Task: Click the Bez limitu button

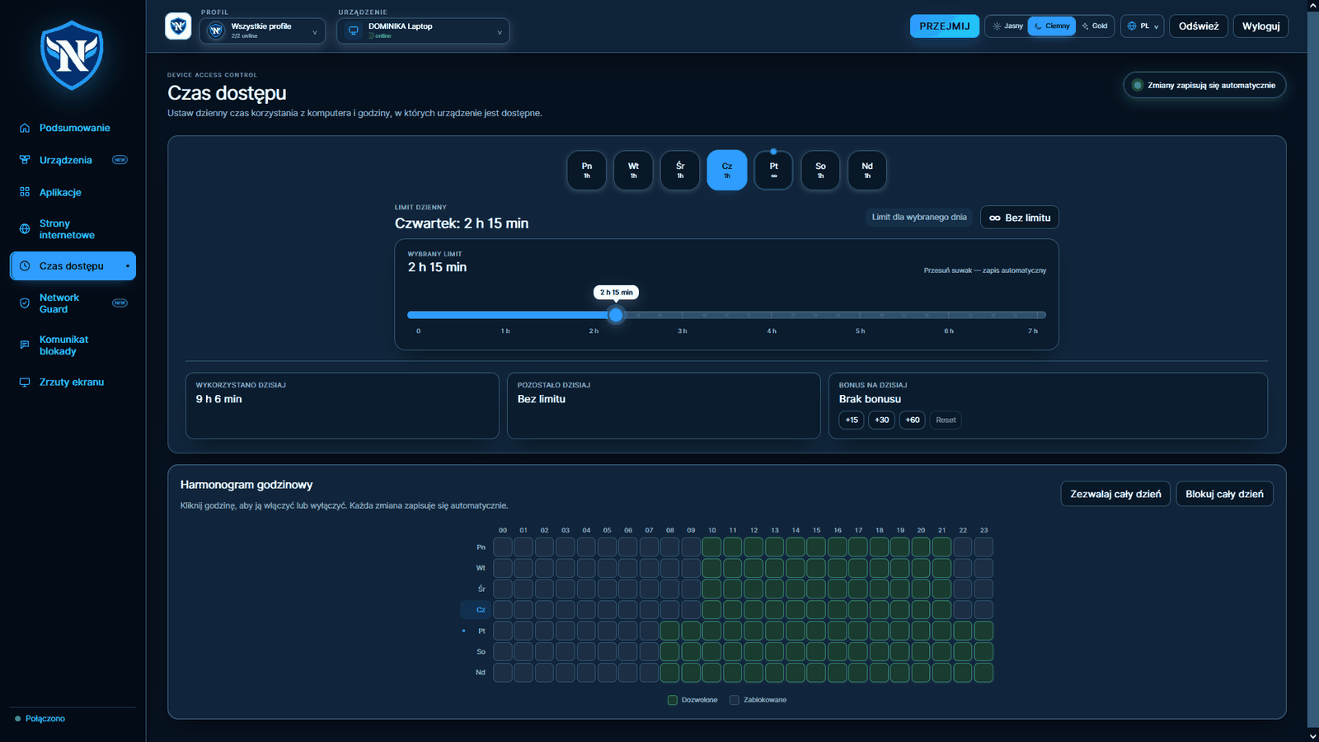Action: click(1020, 218)
